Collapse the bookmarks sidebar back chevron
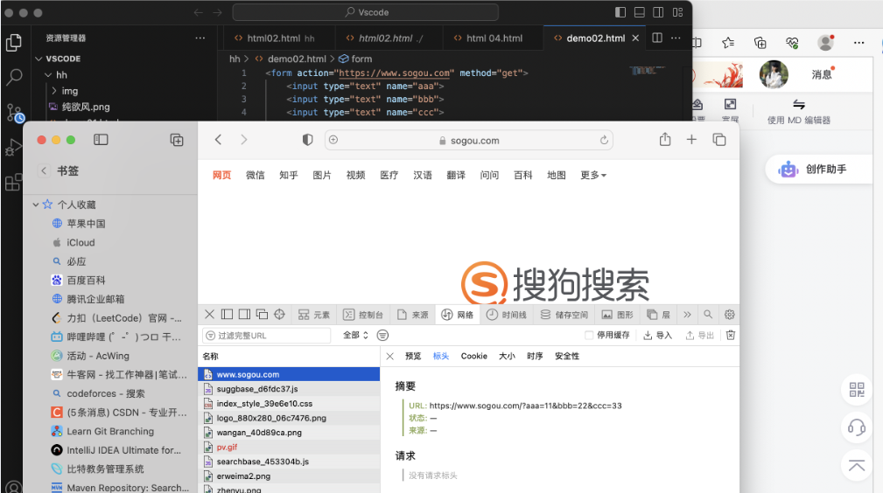Image resolution: width=883 pixels, height=493 pixels. 44,170
